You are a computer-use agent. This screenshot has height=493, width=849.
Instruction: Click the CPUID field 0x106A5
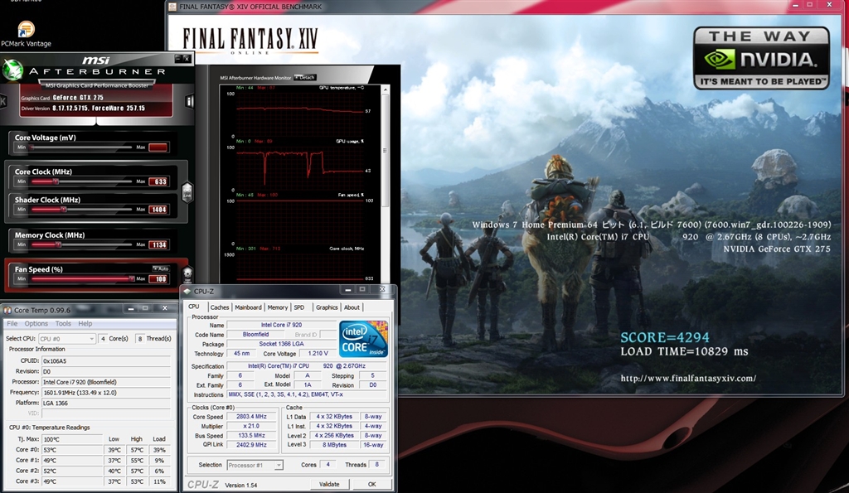pyautogui.click(x=105, y=361)
